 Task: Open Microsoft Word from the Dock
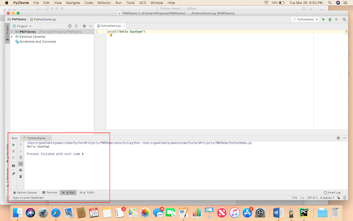pyautogui.click(x=278, y=213)
